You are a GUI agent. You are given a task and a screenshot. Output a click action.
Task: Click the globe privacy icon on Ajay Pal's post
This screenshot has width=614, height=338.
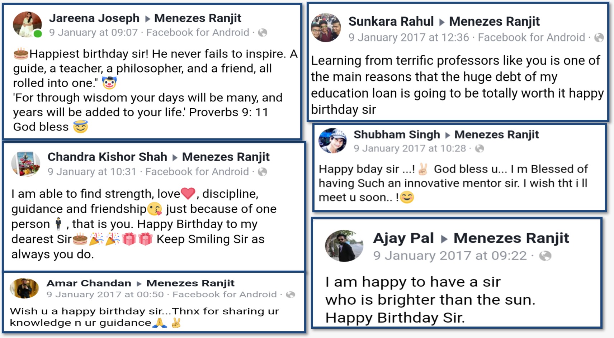(545, 256)
